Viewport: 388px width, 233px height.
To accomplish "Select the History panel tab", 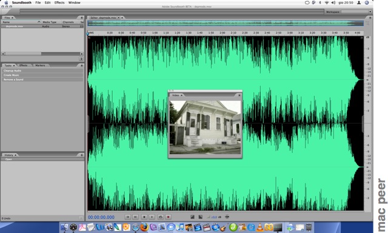I will click(x=8, y=155).
